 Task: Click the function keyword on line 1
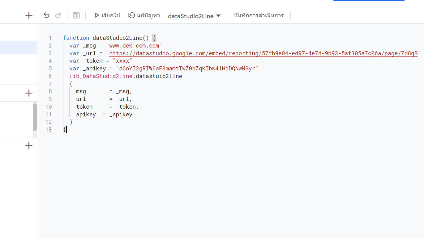(76, 38)
